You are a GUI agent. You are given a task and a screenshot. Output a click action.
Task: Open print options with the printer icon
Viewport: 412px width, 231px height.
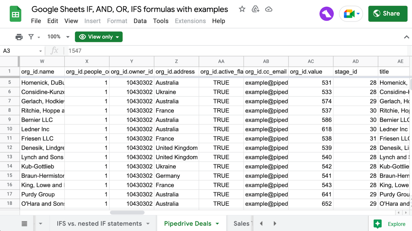click(x=19, y=37)
